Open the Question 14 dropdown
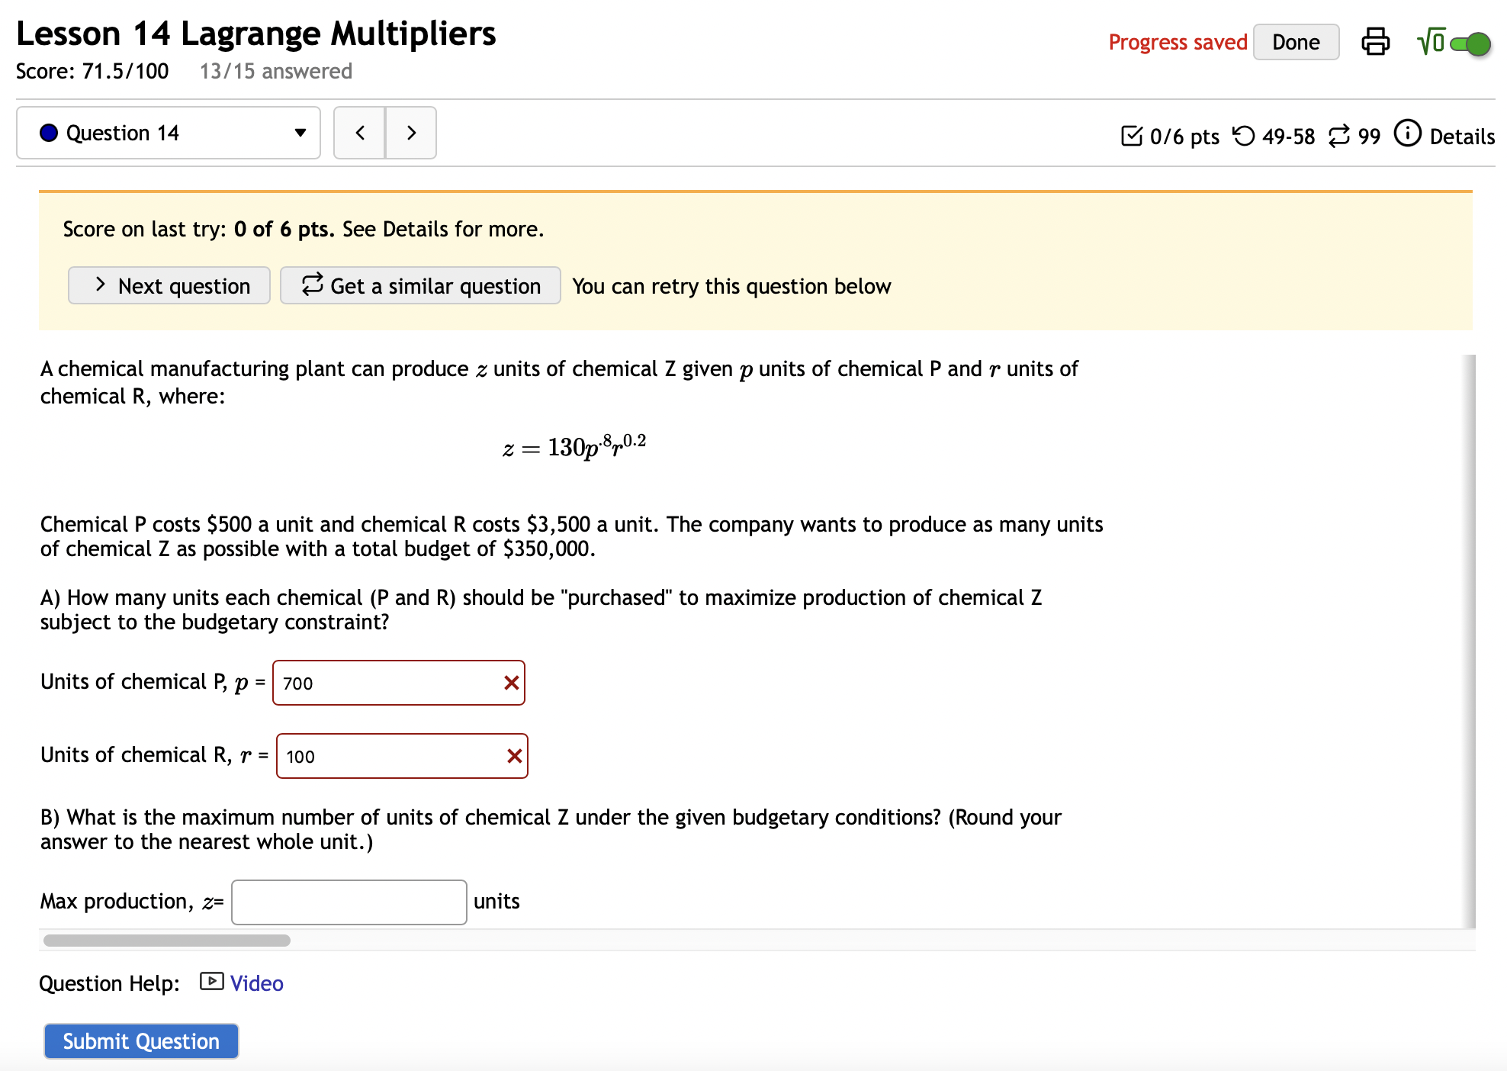This screenshot has height=1071, width=1507. (300, 132)
